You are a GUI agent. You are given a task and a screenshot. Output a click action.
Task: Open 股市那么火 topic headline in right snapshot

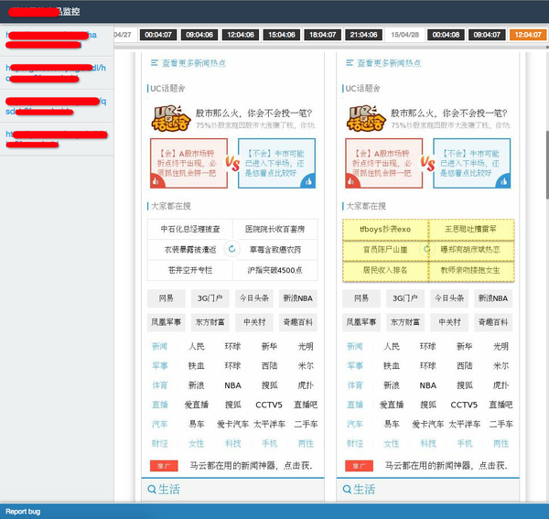pos(449,114)
